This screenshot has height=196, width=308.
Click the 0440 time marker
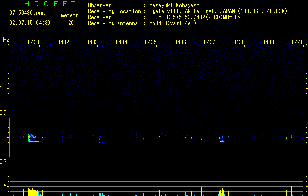298,42
